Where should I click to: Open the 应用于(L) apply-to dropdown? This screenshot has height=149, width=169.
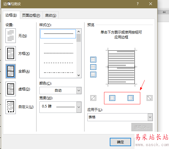coord(150,117)
